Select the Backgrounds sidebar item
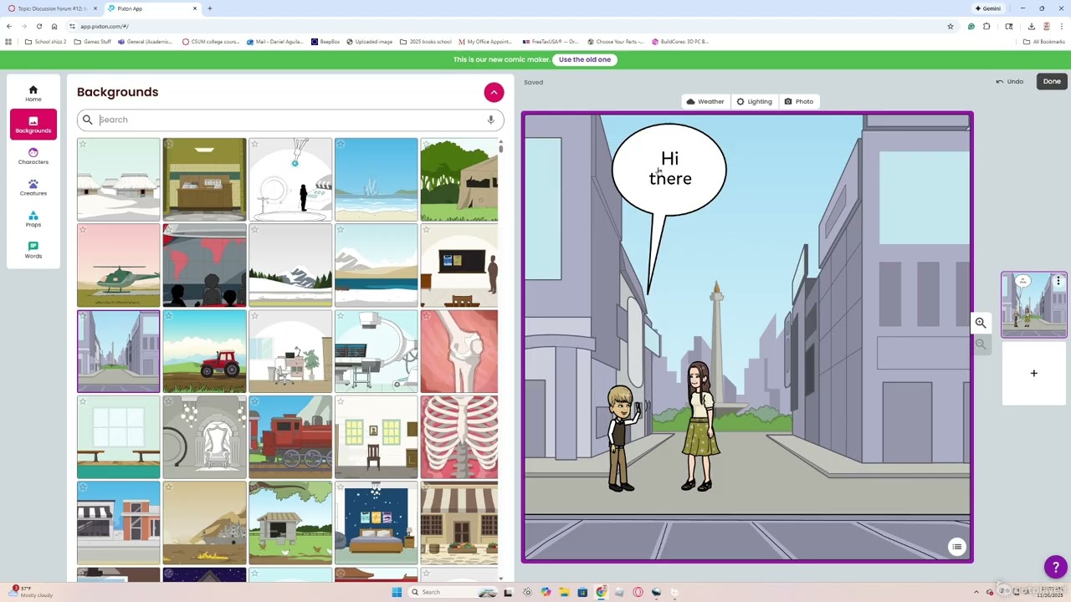The height and width of the screenshot is (602, 1071). [x=33, y=125]
